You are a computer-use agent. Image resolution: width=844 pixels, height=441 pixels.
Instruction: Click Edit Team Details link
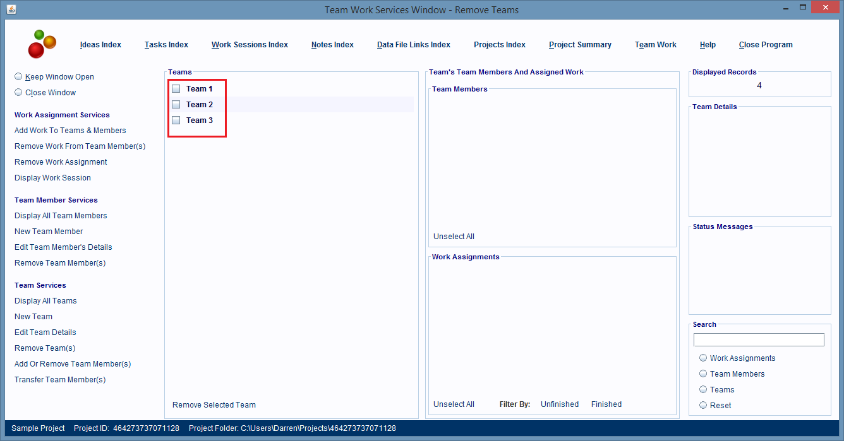45,332
